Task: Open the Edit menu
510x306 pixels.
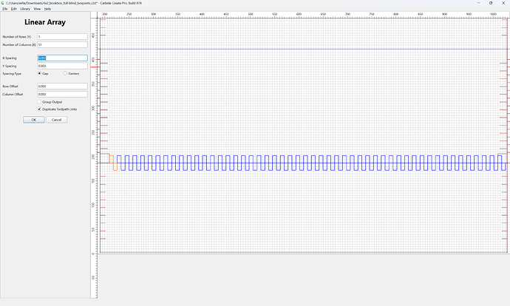Action: coord(13,9)
